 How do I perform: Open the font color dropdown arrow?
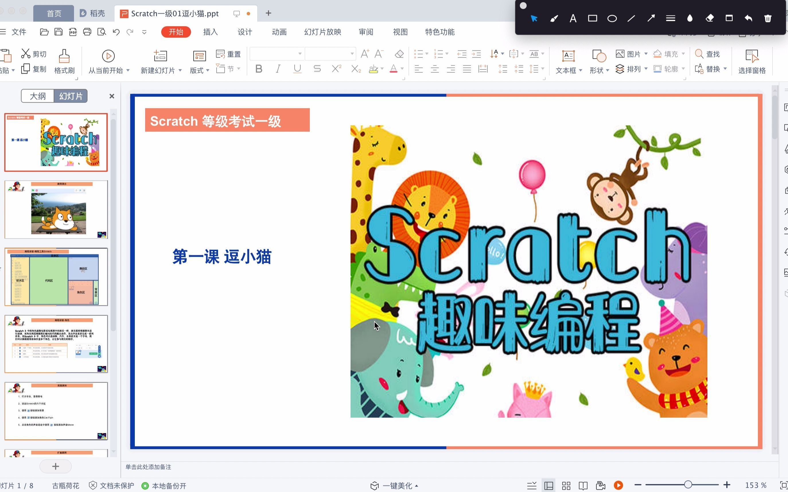click(x=402, y=69)
